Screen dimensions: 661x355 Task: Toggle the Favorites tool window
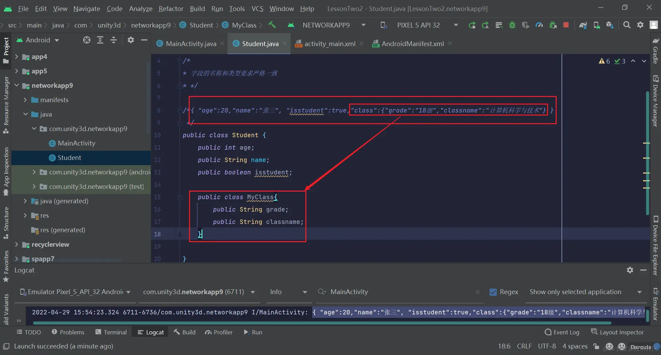6,267
